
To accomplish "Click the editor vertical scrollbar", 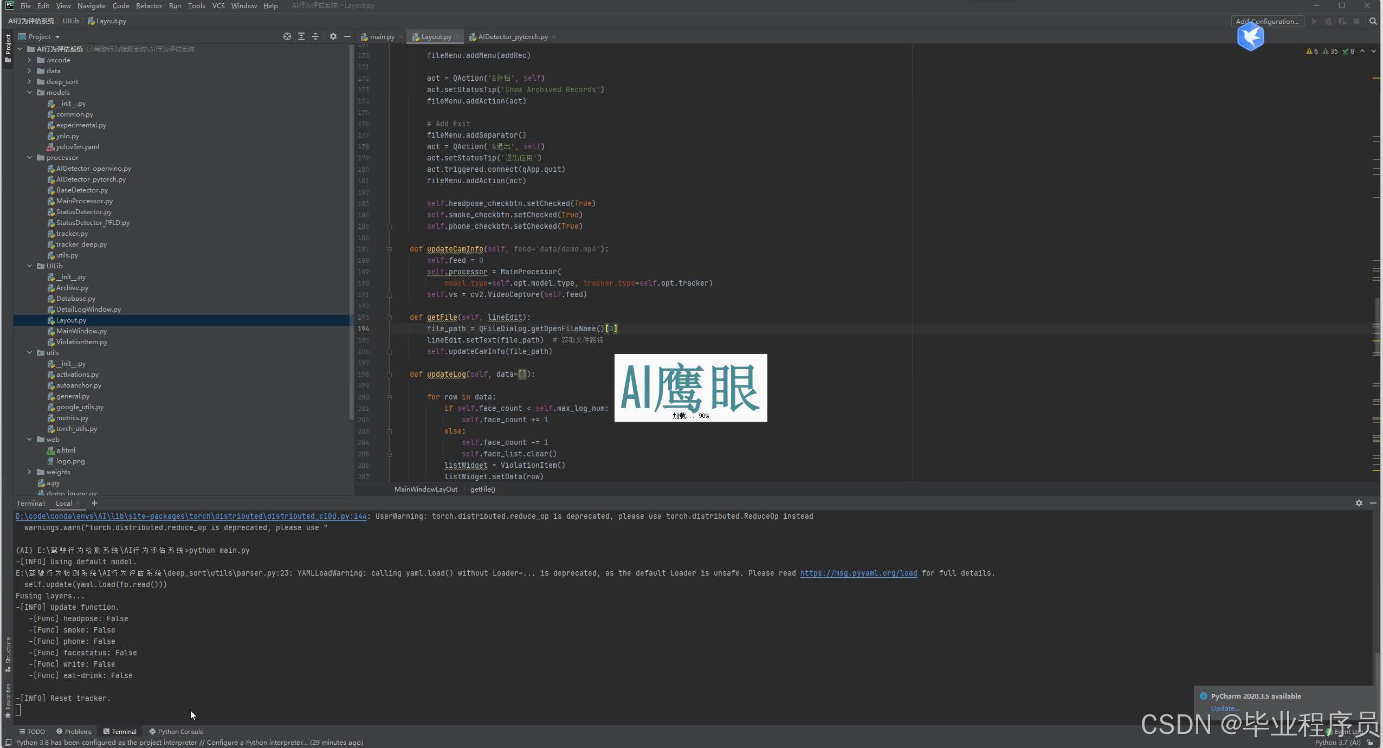I will coord(1377,325).
